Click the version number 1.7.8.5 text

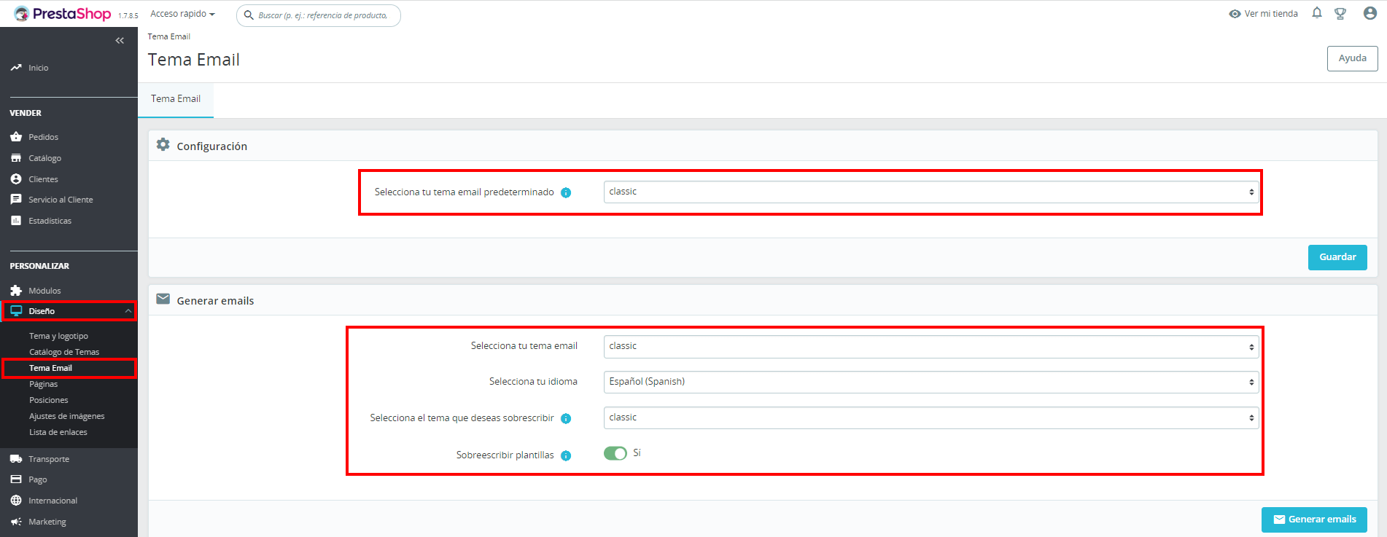[x=128, y=15]
